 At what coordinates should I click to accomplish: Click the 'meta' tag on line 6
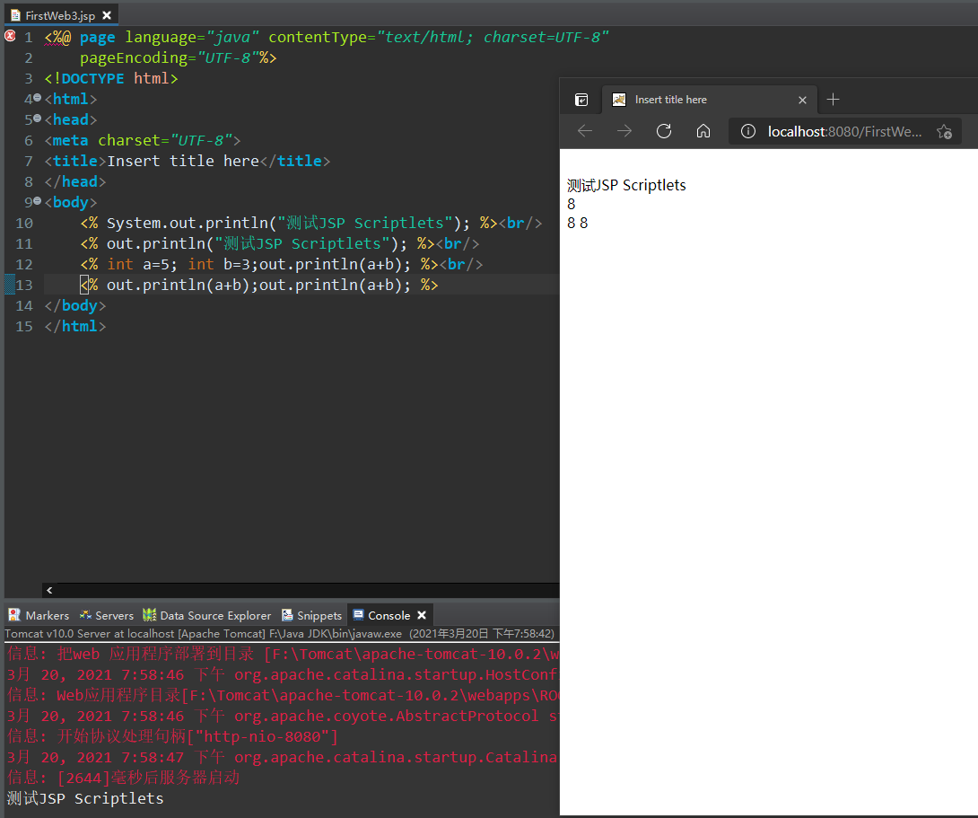pos(71,140)
